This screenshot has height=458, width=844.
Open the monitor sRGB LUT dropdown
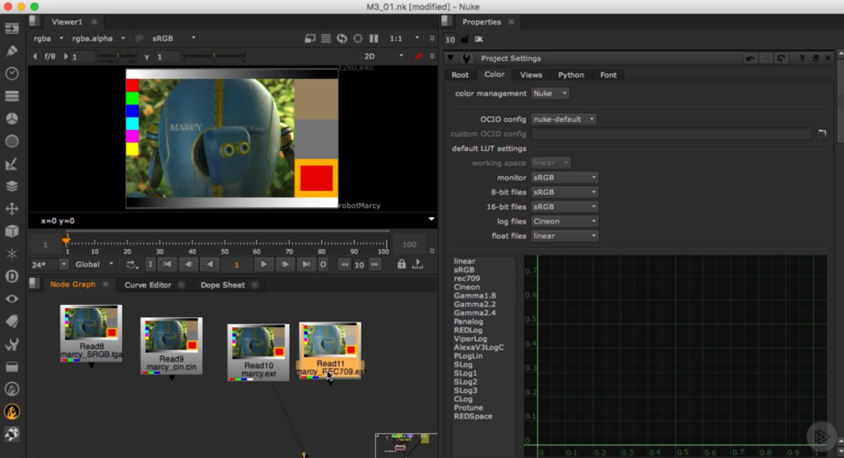pos(564,178)
